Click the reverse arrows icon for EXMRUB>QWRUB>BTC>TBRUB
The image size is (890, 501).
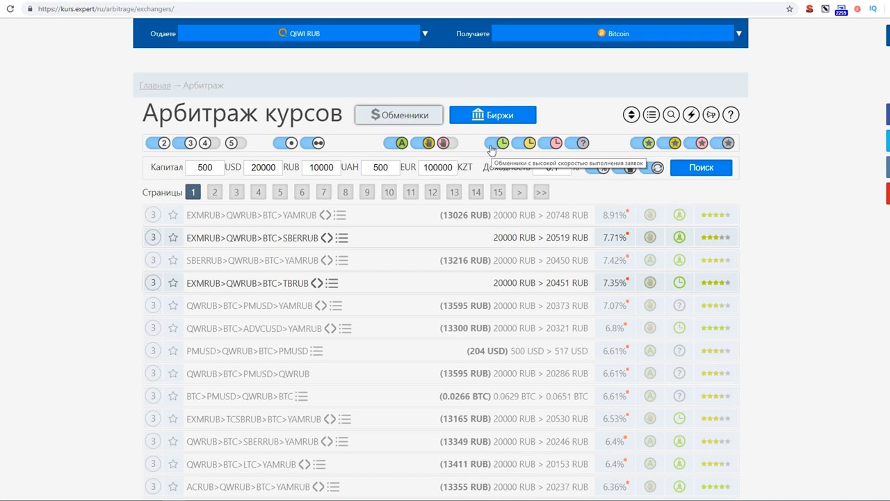click(x=316, y=283)
